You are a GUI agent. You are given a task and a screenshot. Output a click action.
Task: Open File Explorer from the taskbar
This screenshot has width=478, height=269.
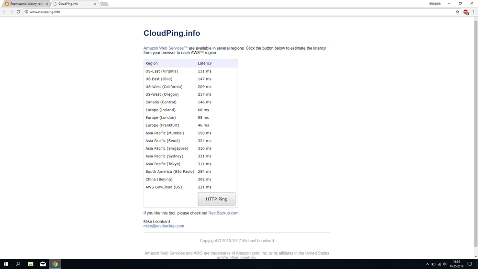pos(31,264)
